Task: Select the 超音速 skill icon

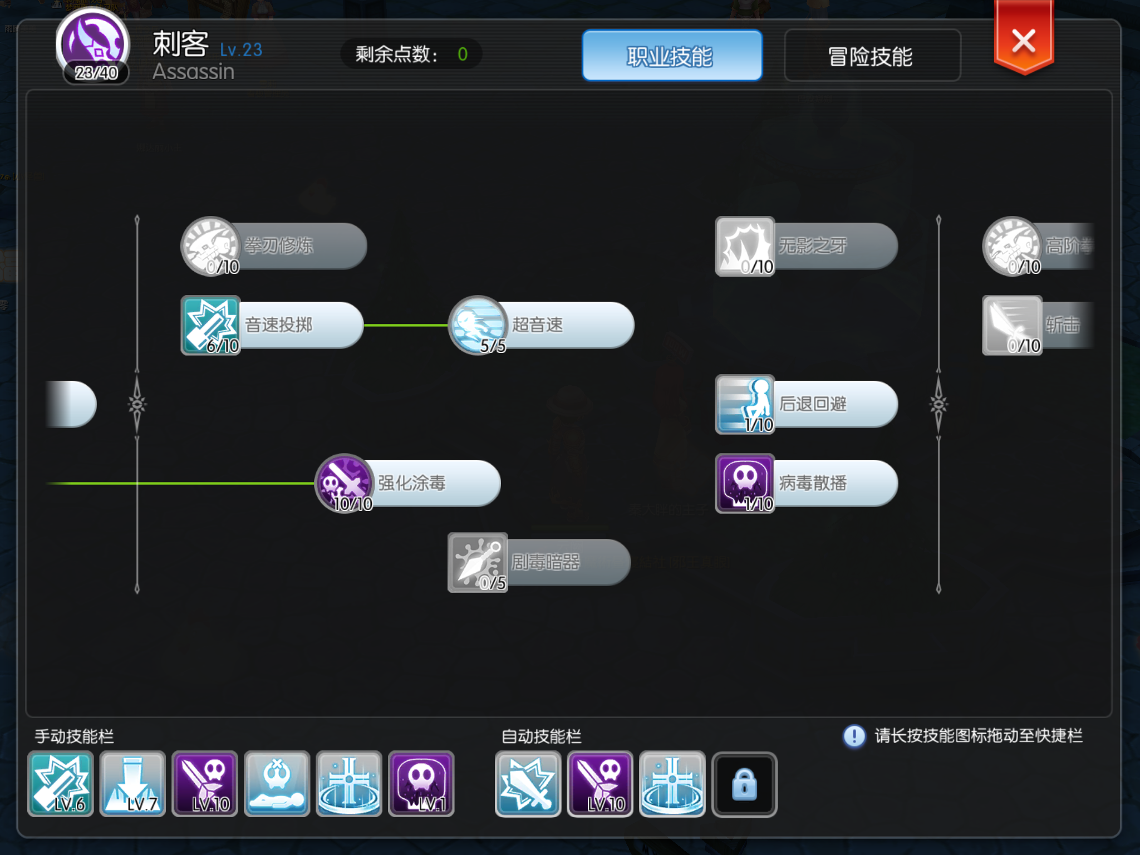Action: coord(478,325)
